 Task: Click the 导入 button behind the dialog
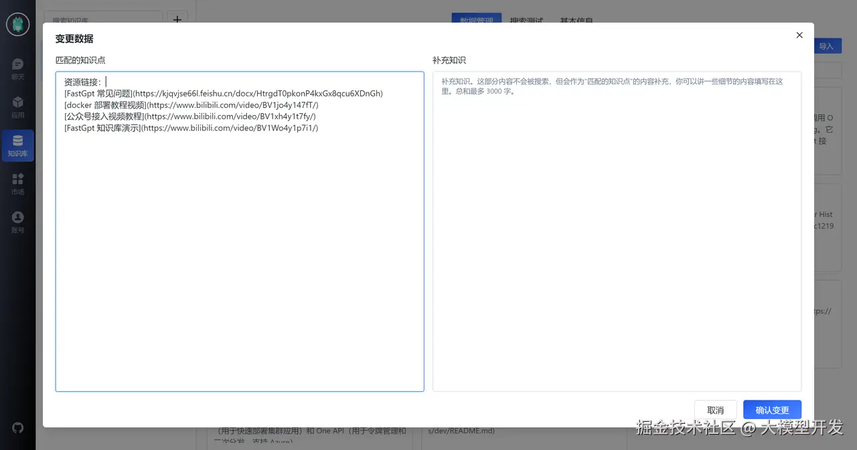[x=827, y=46]
